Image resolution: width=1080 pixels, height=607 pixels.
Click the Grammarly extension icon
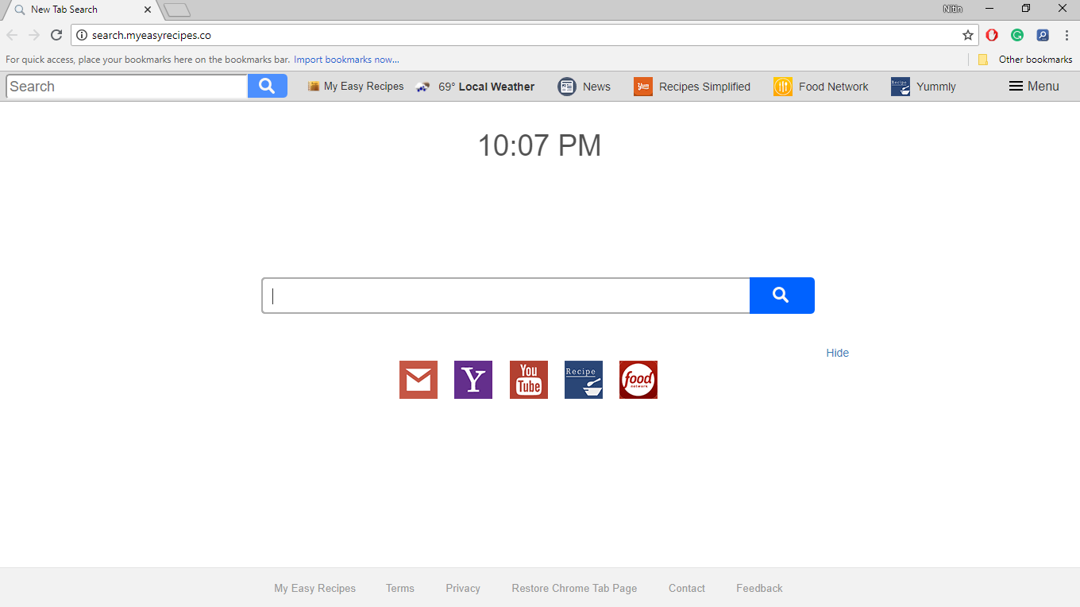[x=1016, y=35]
